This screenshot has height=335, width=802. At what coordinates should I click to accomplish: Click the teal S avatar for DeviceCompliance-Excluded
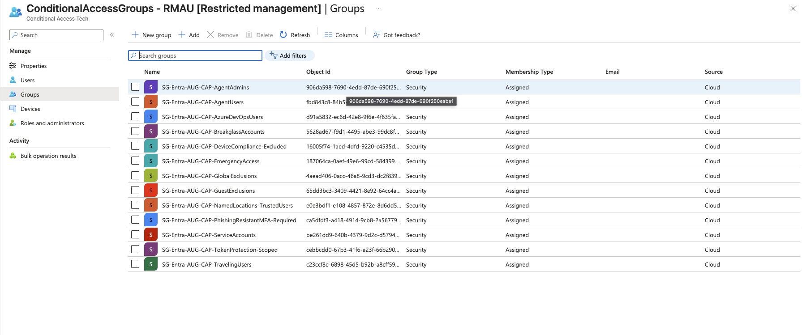151,146
